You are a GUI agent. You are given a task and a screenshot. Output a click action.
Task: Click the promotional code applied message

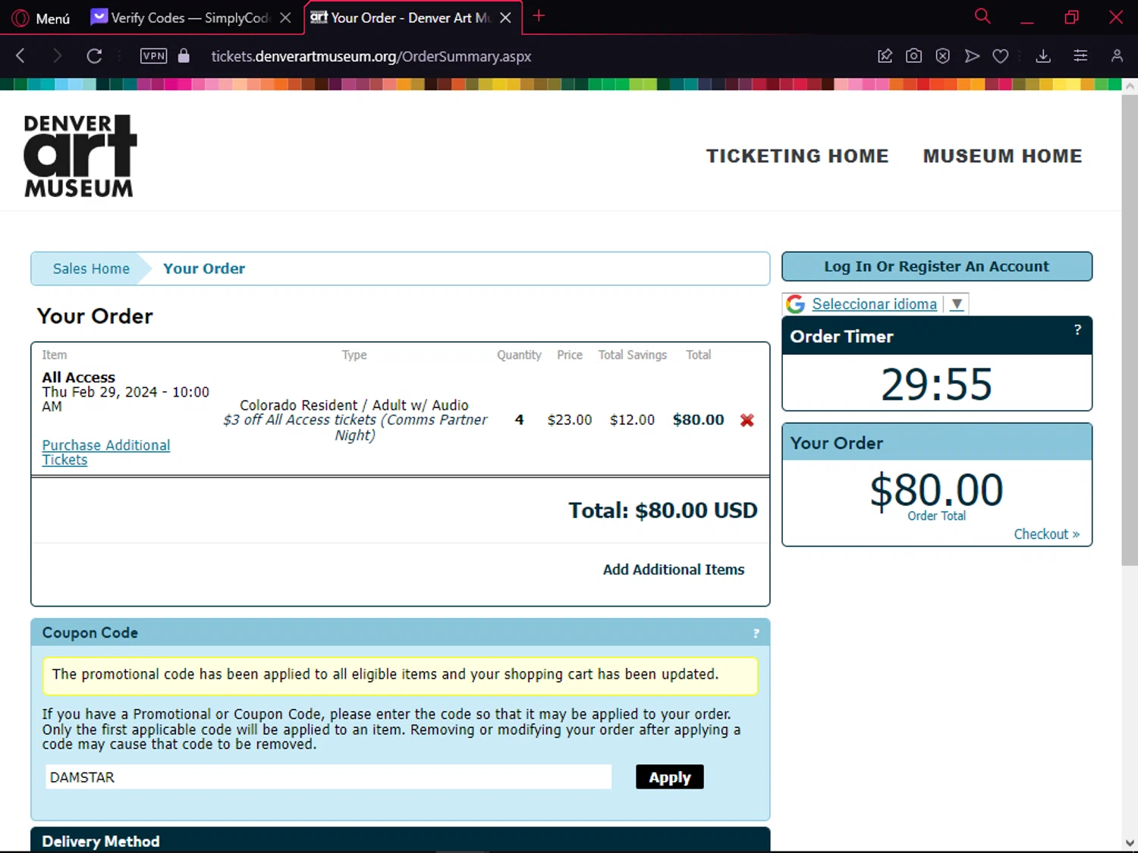401,675
